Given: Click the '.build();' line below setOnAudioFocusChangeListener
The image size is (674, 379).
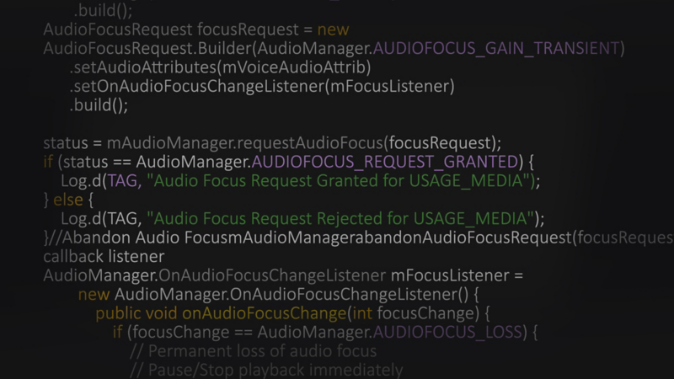Looking at the screenshot, I should click(x=99, y=105).
